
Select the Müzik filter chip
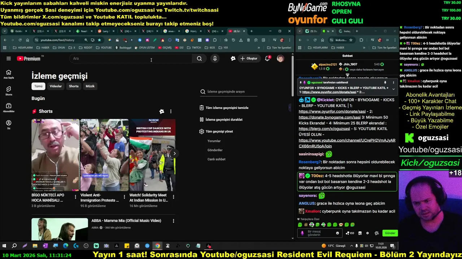click(x=90, y=86)
